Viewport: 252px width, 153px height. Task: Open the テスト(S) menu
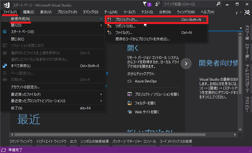(147, 12)
